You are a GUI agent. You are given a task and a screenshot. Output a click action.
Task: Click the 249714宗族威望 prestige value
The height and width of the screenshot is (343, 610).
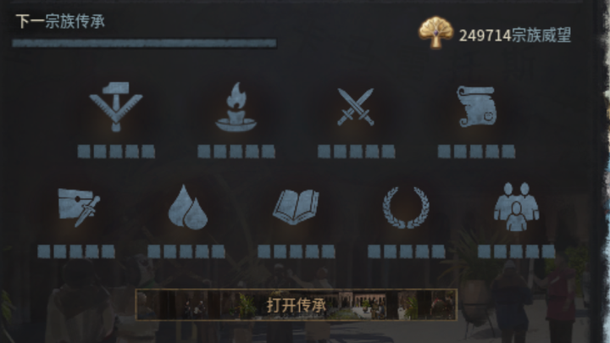tap(515, 36)
